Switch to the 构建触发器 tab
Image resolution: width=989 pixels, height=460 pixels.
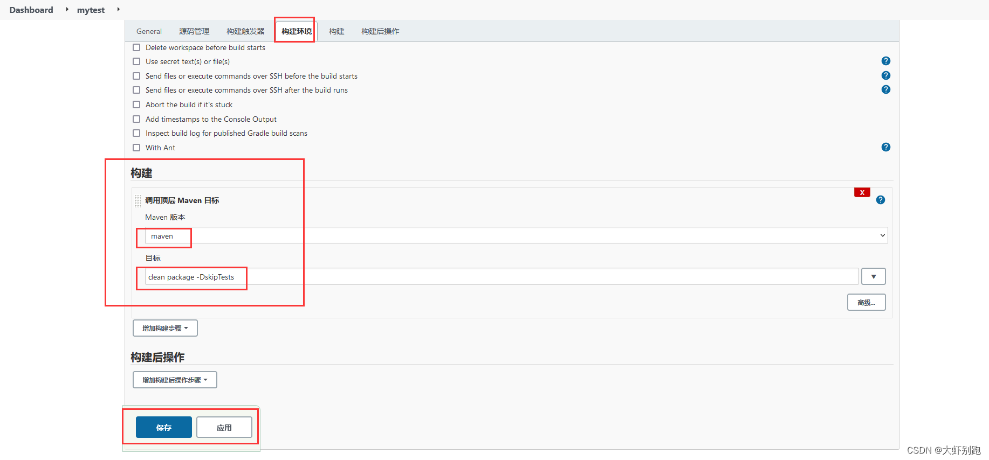(x=245, y=31)
